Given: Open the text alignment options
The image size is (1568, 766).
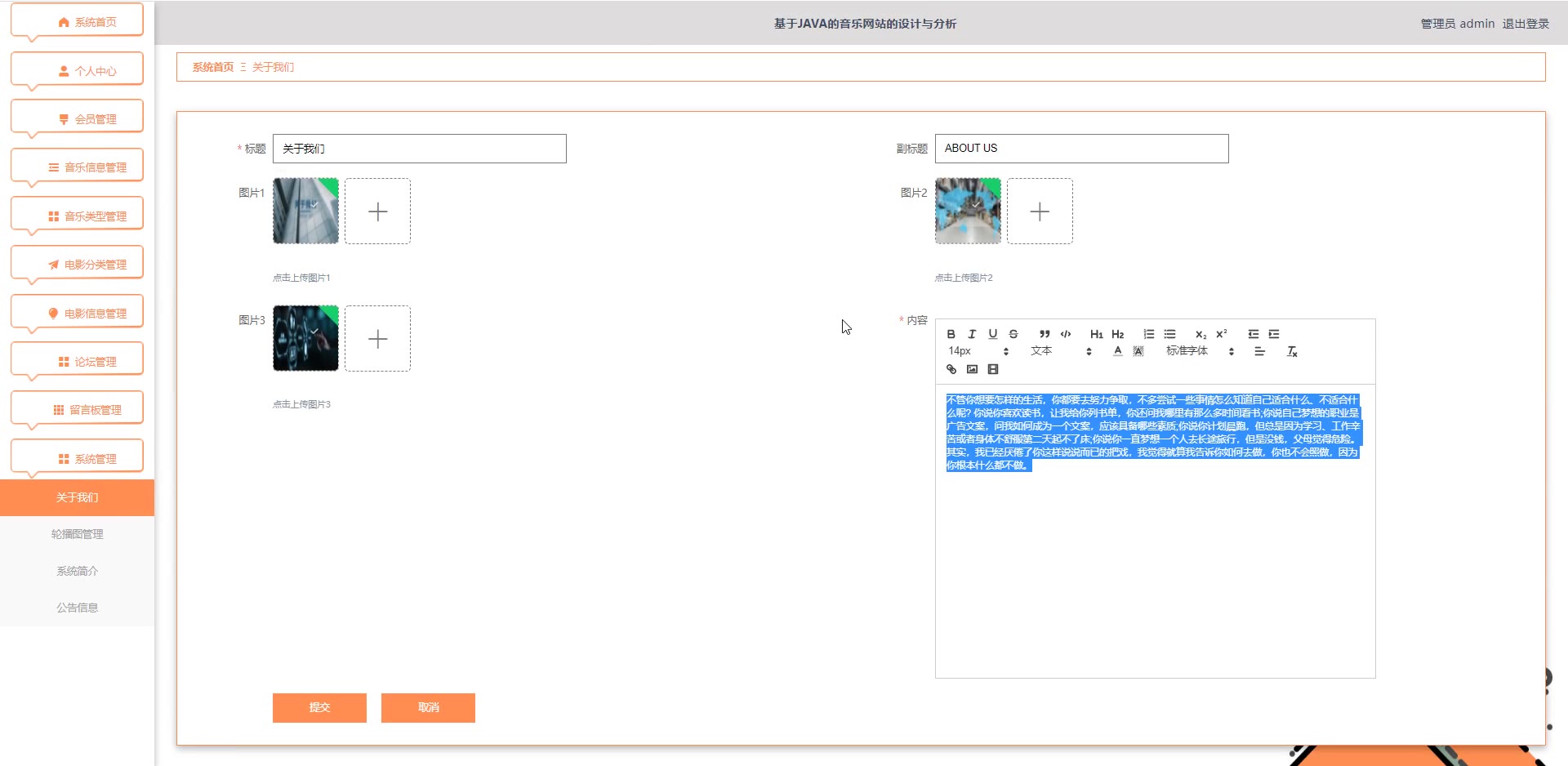Looking at the screenshot, I should [x=1260, y=351].
